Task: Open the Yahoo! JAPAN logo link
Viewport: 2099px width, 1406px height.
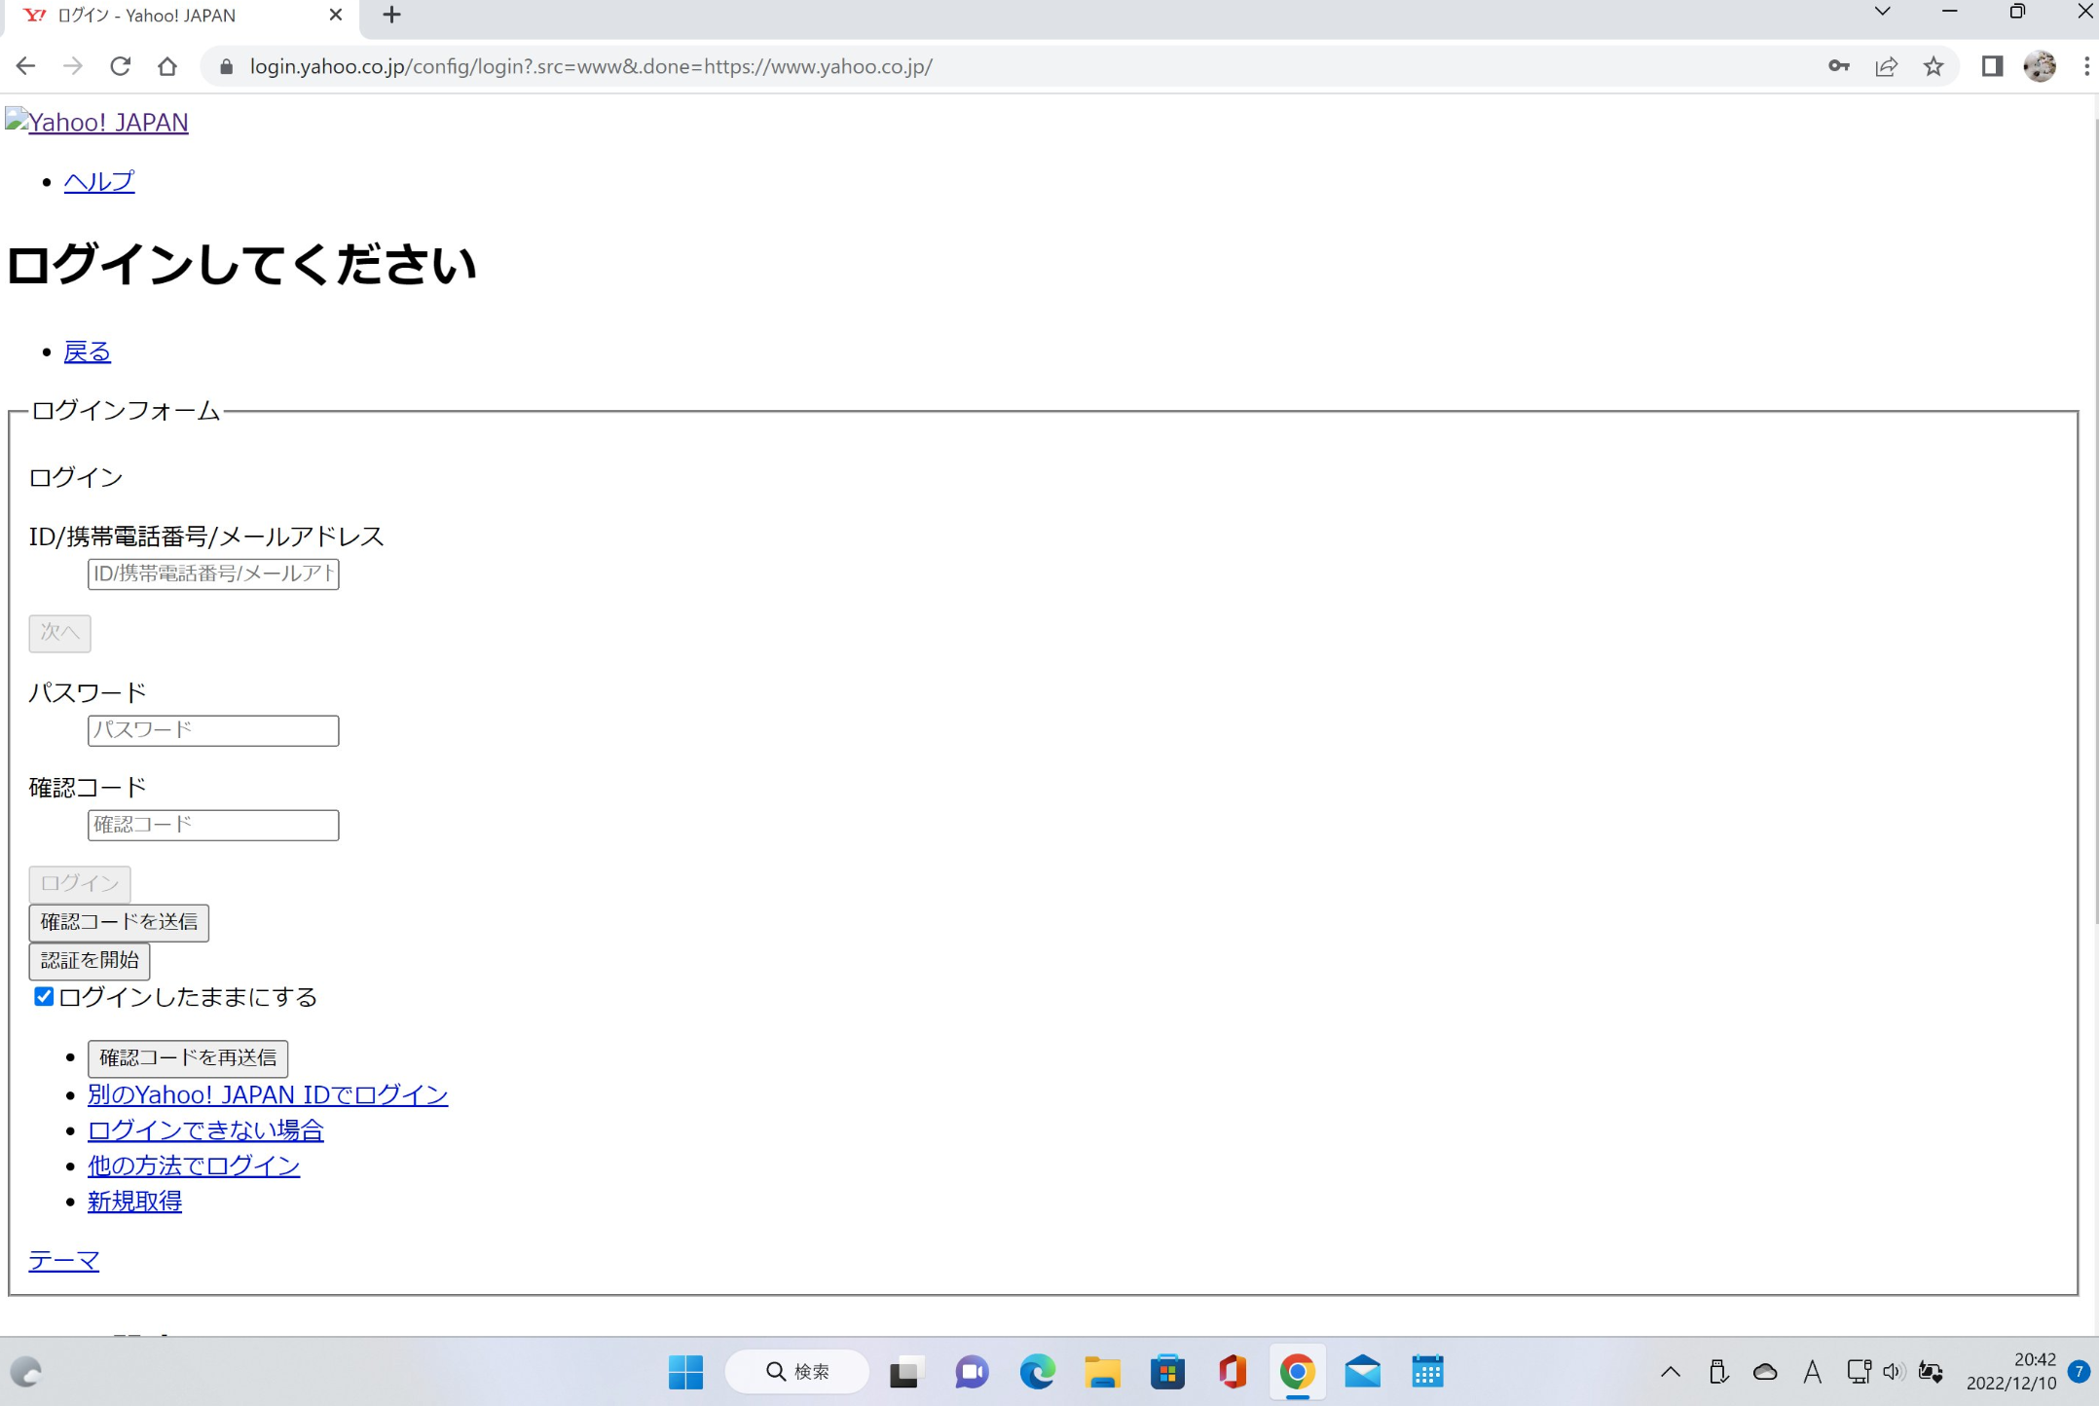Action: pyautogui.click(x=96, y=122)
